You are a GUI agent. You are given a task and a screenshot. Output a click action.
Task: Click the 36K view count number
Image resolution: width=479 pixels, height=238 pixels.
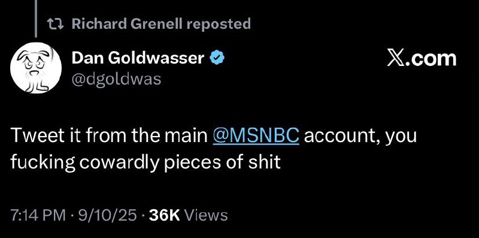(164, 215)
